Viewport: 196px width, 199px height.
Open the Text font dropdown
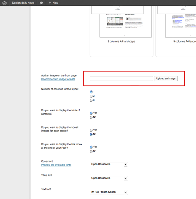pos(109,192)
